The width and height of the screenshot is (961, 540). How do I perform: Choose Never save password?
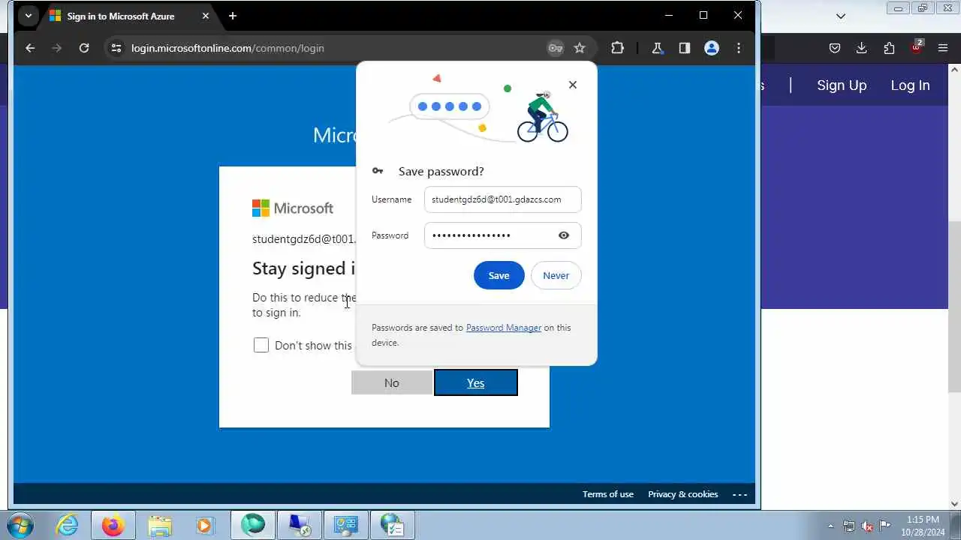tap(556, 275)
